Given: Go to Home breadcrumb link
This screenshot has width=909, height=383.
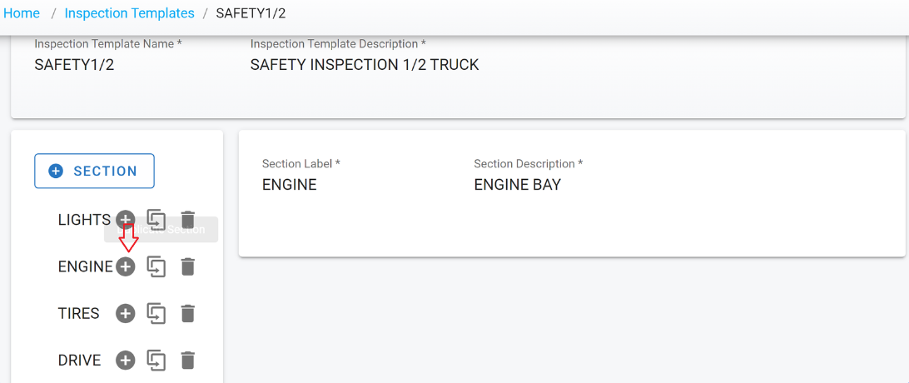Looking at the screenshot, I should (22, 13).
